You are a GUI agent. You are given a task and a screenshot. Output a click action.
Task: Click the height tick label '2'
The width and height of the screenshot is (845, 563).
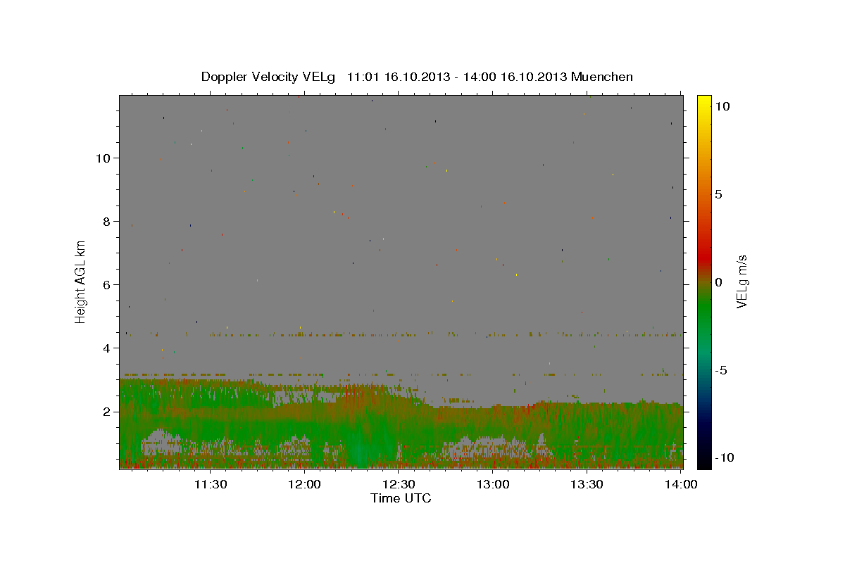(x=107, y=411)
